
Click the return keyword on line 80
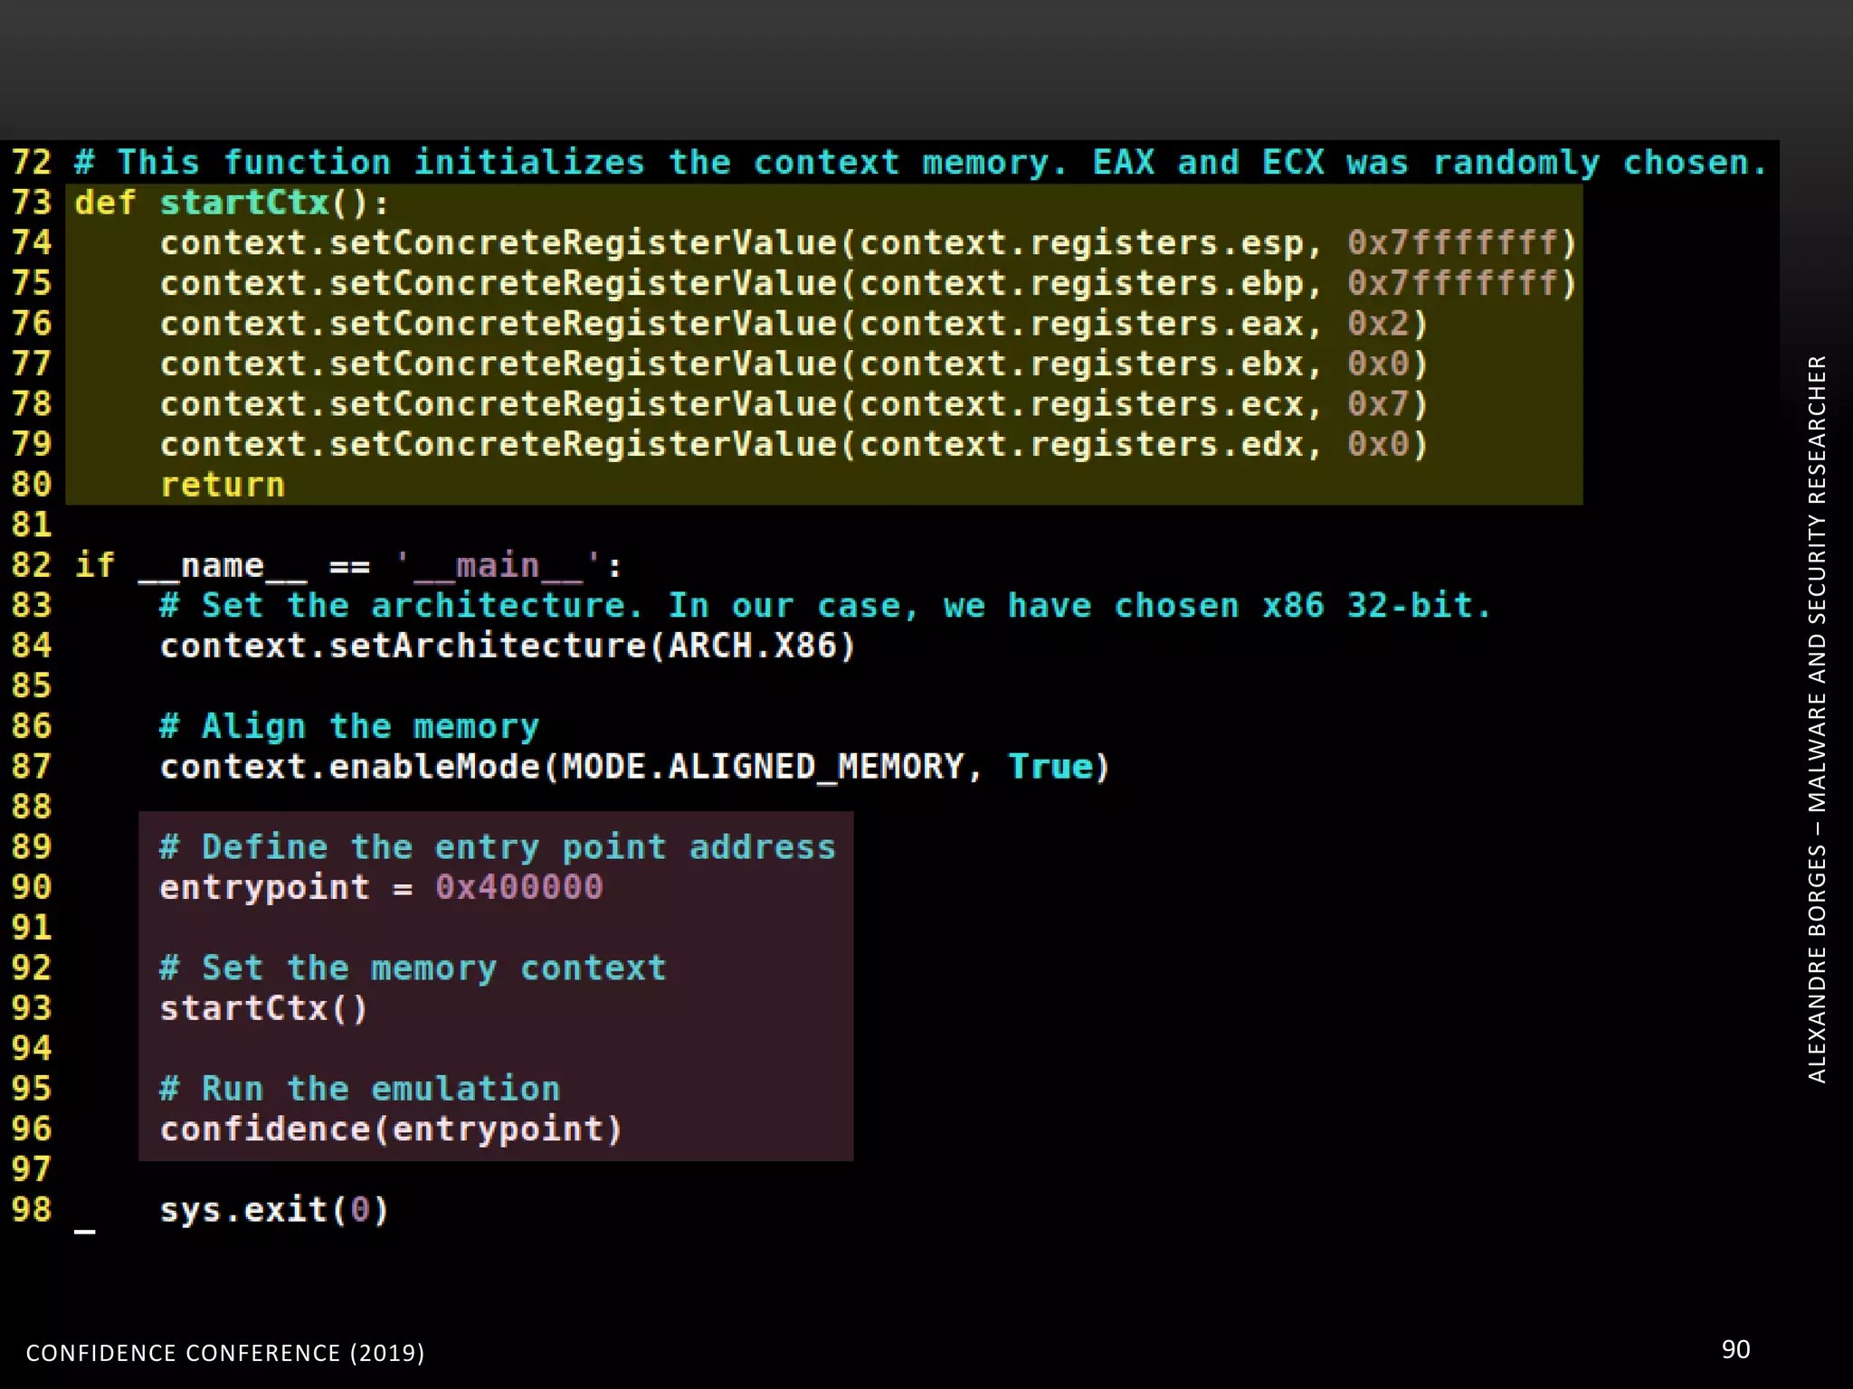coord(223,486)
